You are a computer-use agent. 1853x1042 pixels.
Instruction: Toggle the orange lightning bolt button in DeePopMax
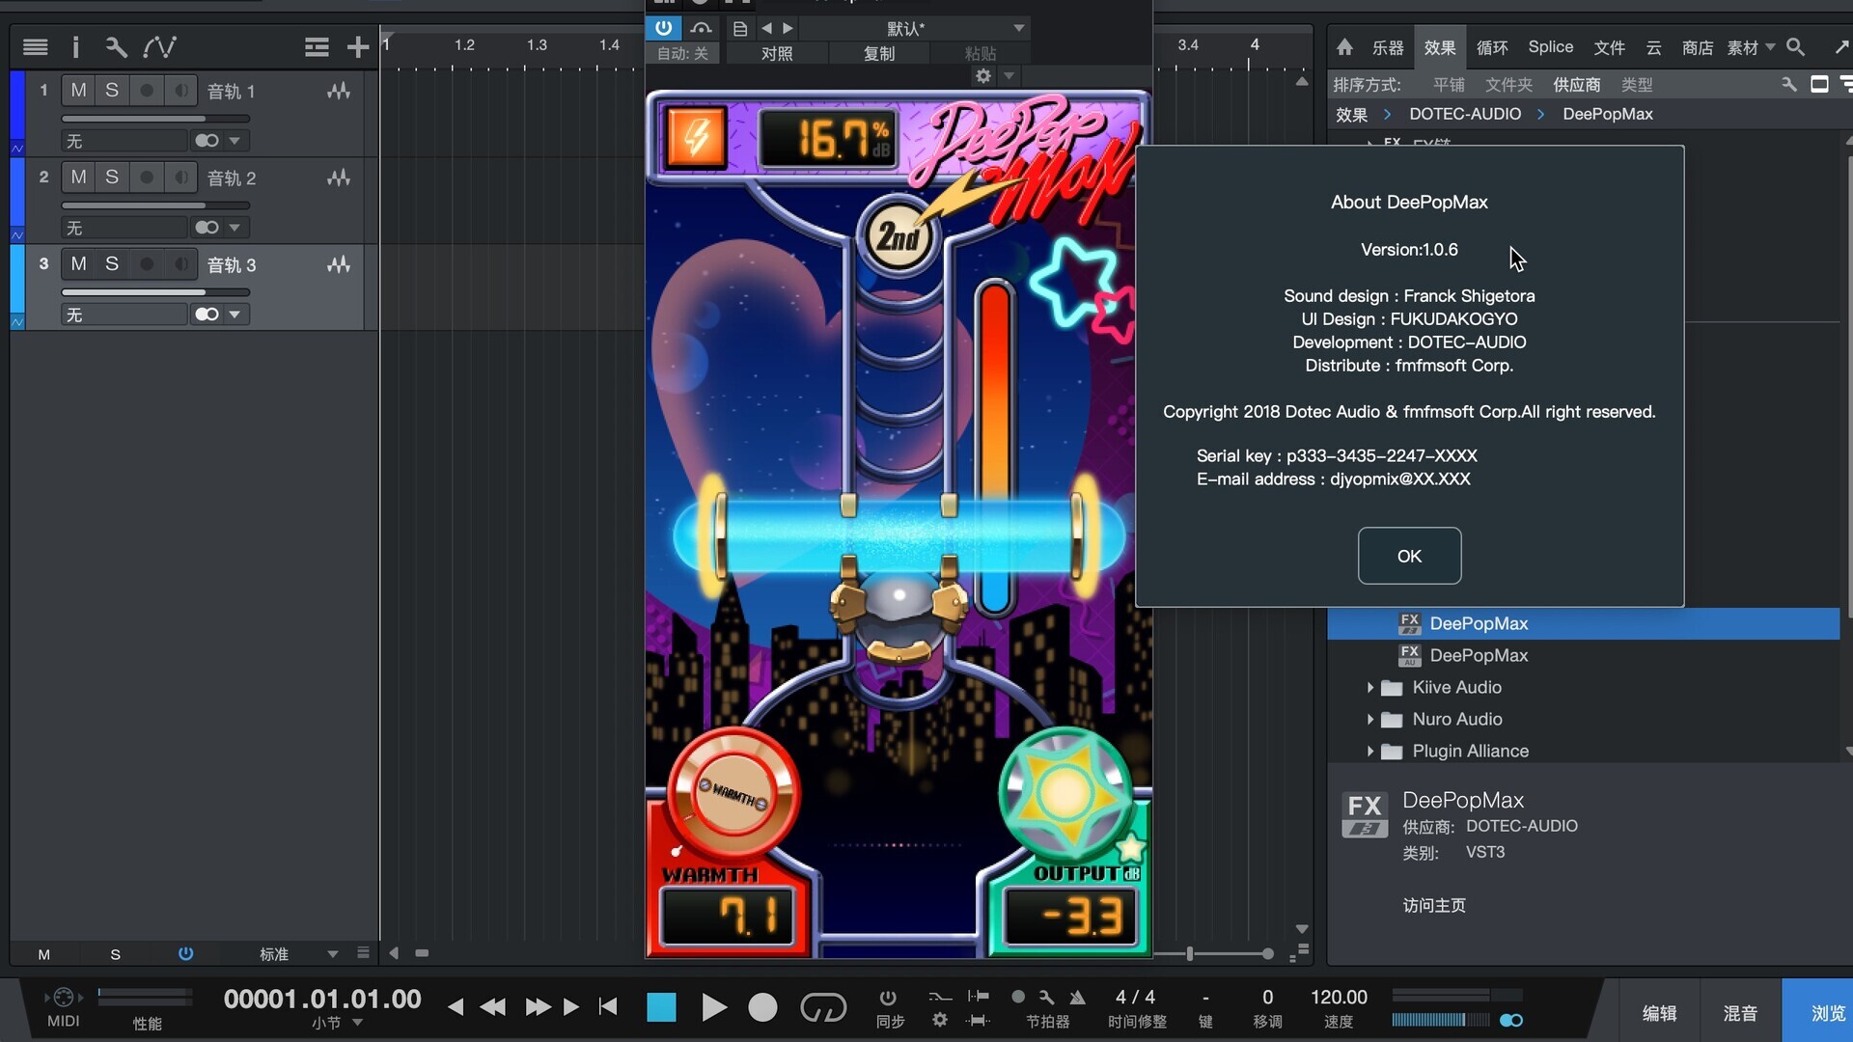point(696,138)
